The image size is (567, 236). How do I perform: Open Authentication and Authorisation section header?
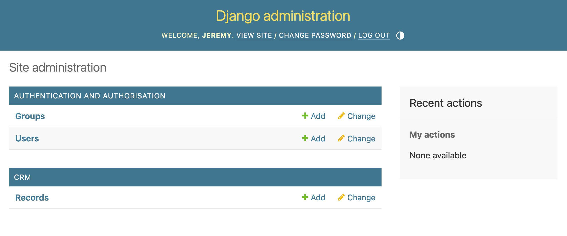pos(90,96)
